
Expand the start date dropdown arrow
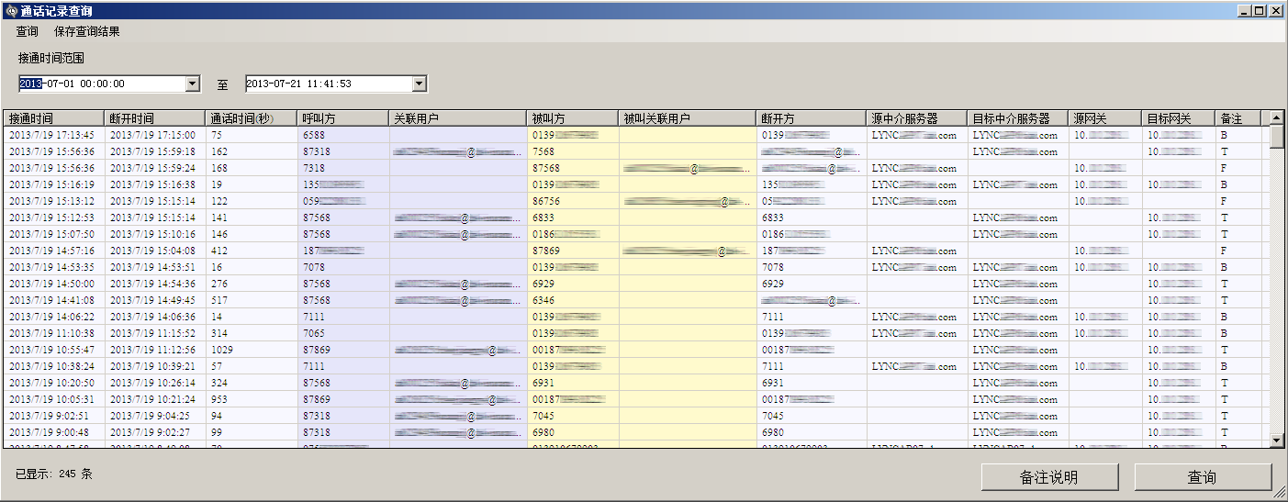[193, 84]
